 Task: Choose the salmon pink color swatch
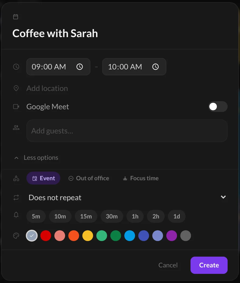tap(60, 236)
